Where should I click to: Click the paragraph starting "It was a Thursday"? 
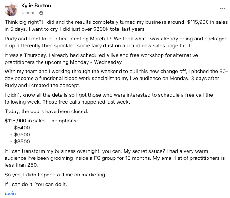tap(101, 59)
